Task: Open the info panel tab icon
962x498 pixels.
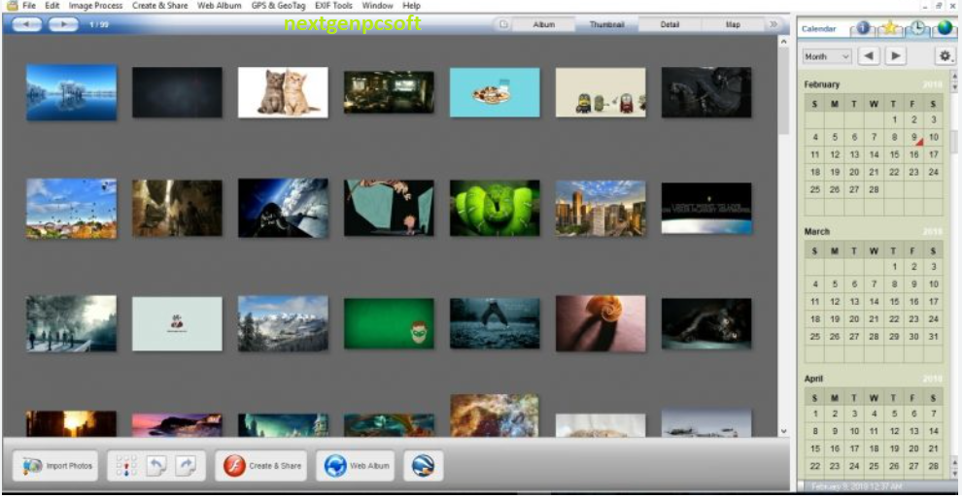Action: click(863, 28)
